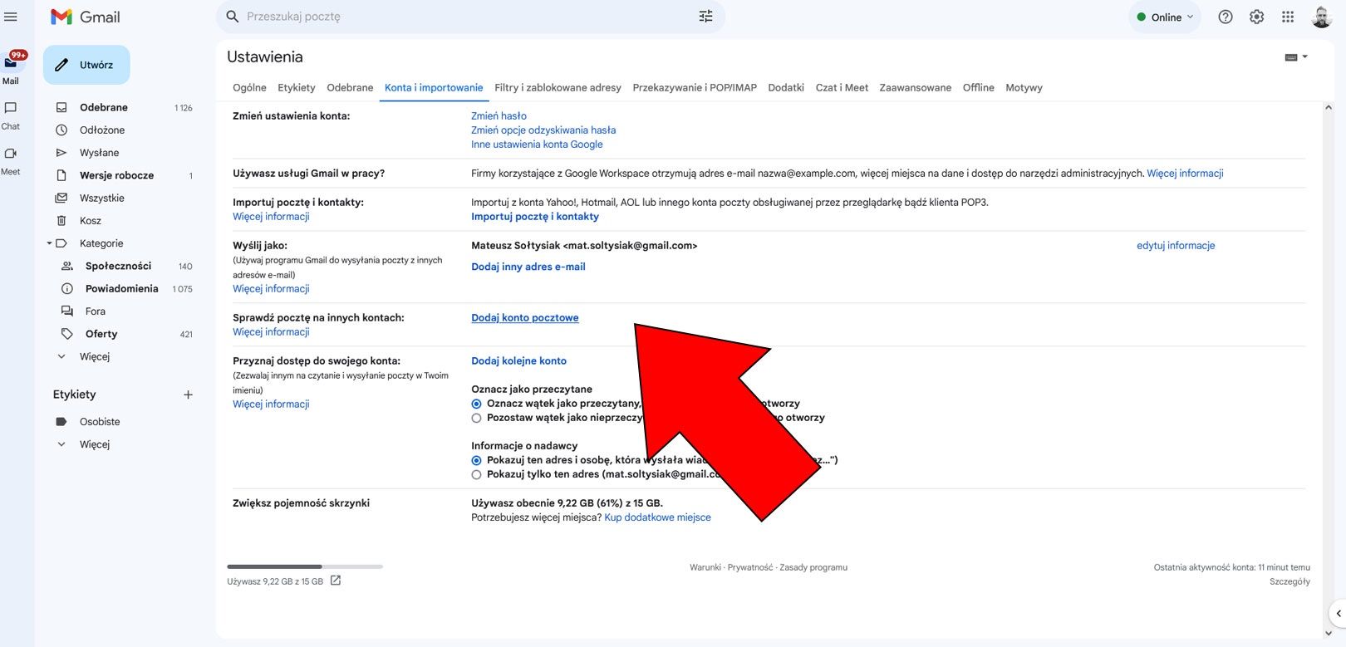Click the storage usage progress bar
This screenshot has height=647, width=1346.
click(305, 566)
